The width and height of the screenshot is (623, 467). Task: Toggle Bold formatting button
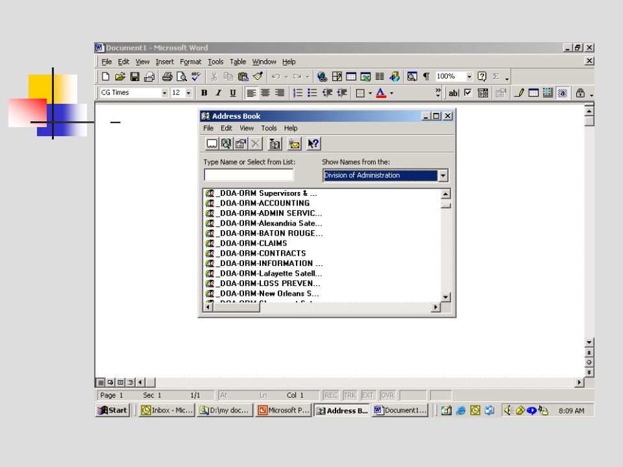pos(204,93)
